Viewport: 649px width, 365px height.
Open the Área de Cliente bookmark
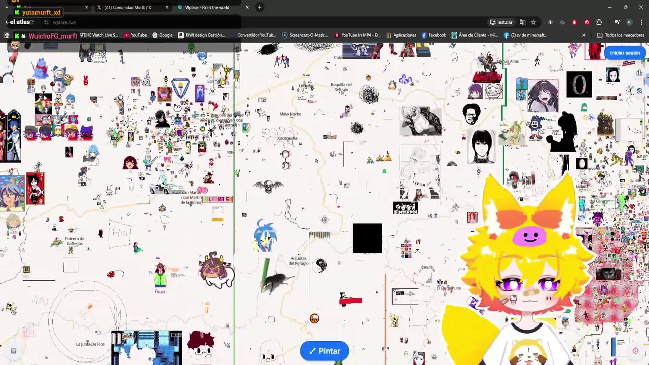[x=475, y=35]
